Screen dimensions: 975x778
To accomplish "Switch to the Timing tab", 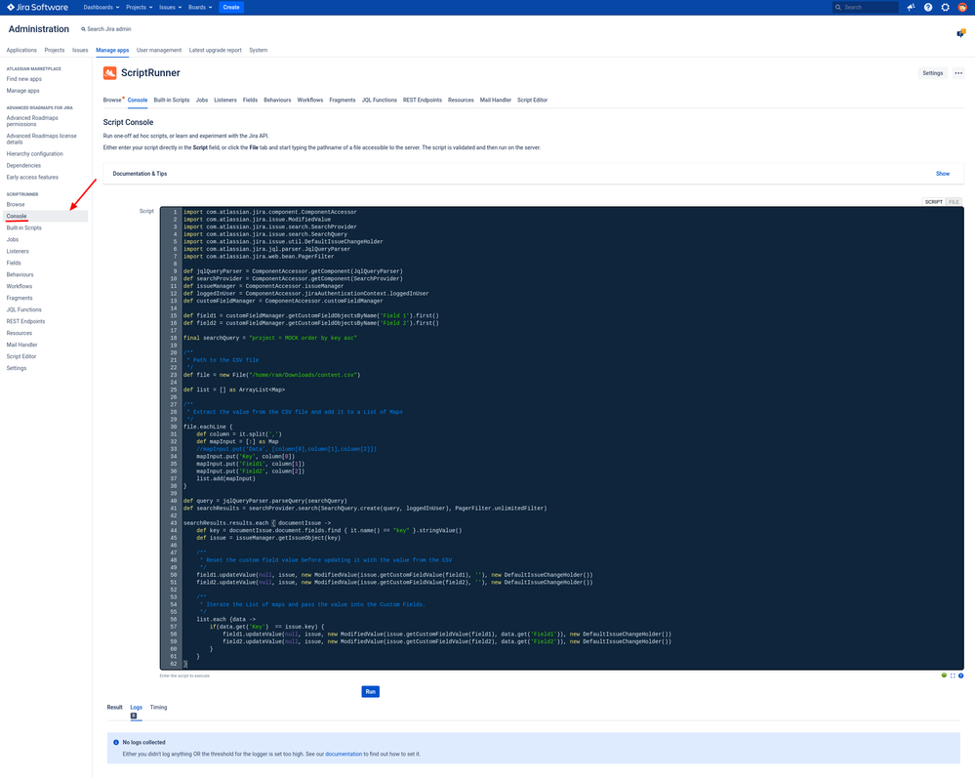I will click(x=158, y=707).
